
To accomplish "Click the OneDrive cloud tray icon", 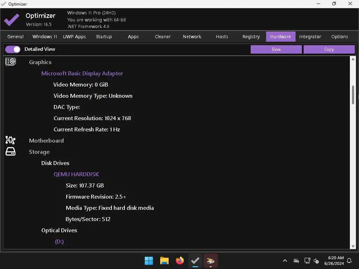I will coord(296,261).
